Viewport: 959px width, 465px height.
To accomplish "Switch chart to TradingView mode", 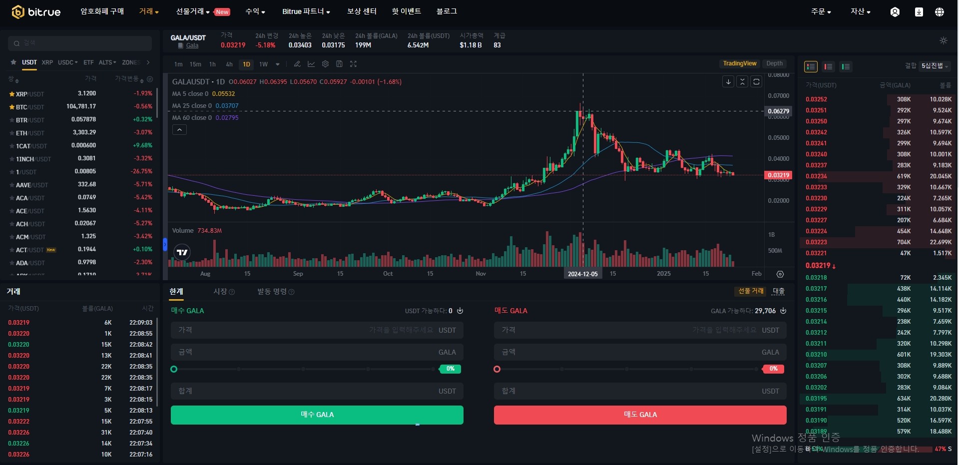I will [740, 63].
